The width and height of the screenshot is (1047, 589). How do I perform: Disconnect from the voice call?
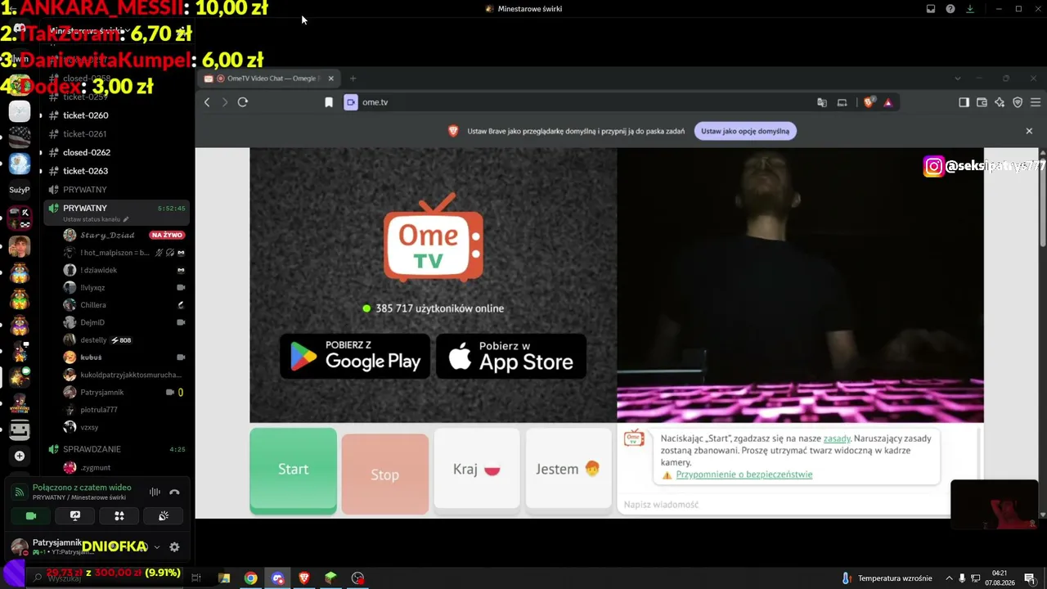click(x=174, y=492)
